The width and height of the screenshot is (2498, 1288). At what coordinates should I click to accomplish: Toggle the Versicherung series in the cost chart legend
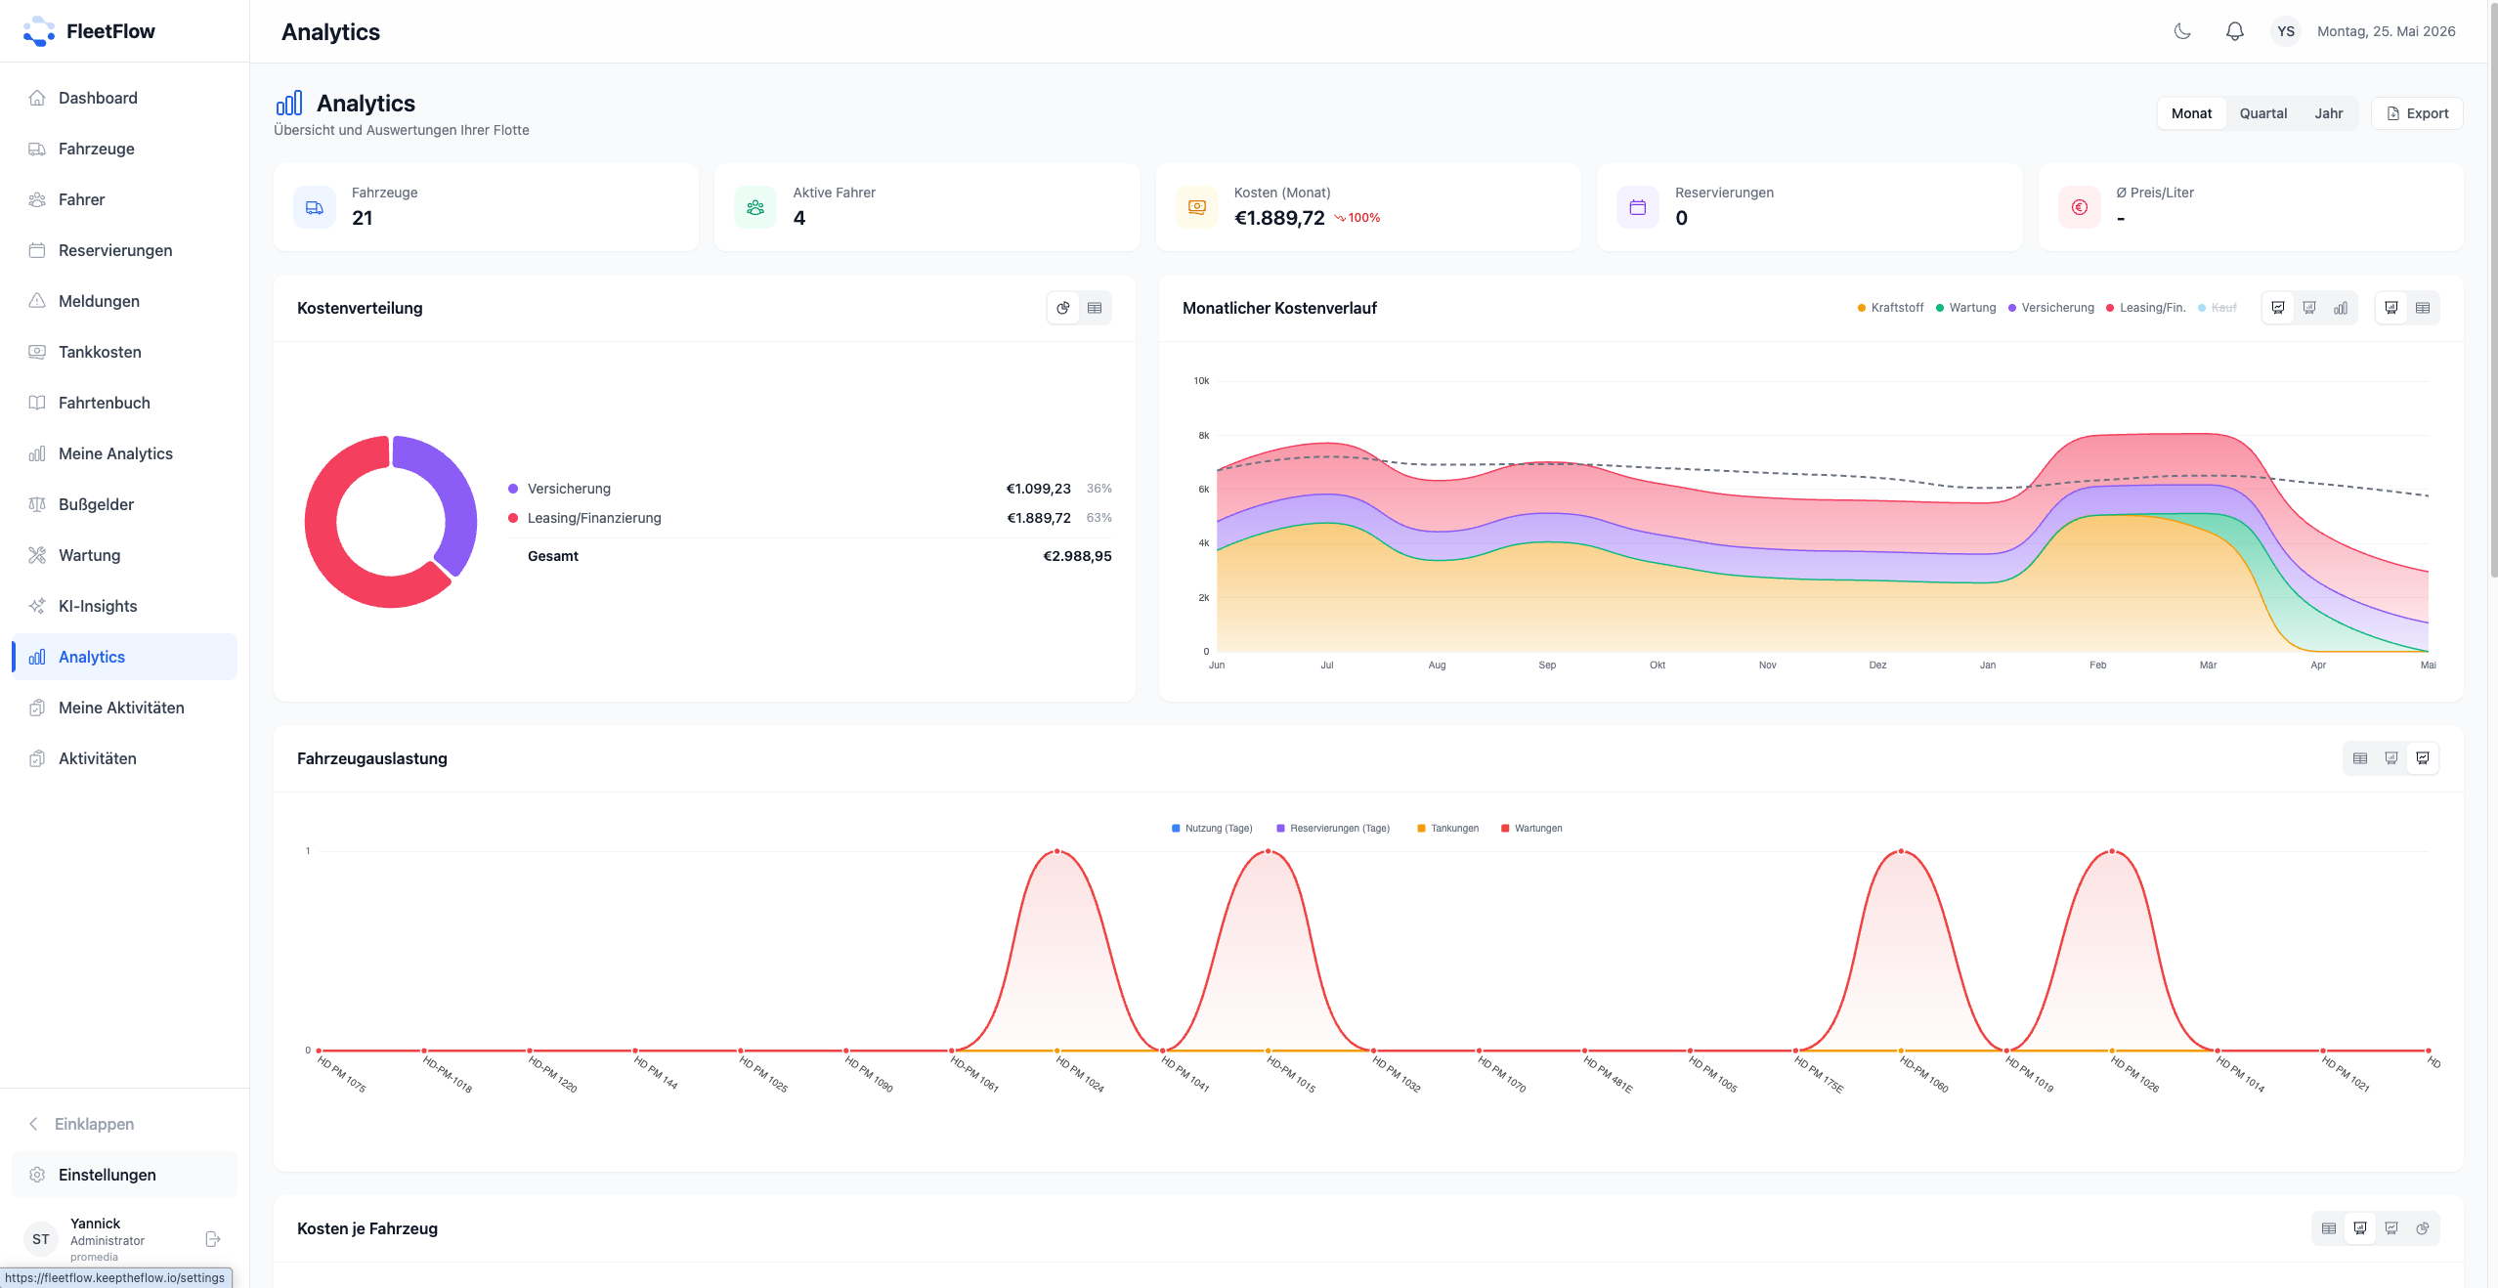click(x=2050, y=308)
